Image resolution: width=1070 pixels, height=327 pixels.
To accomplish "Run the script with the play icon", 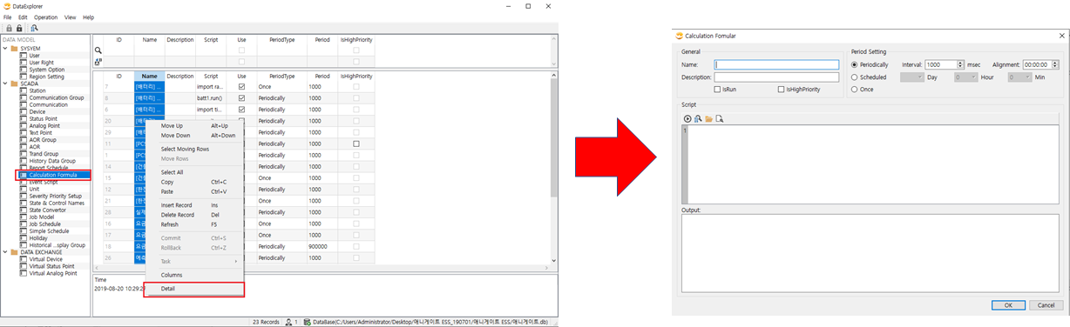I will pos(687,119).
